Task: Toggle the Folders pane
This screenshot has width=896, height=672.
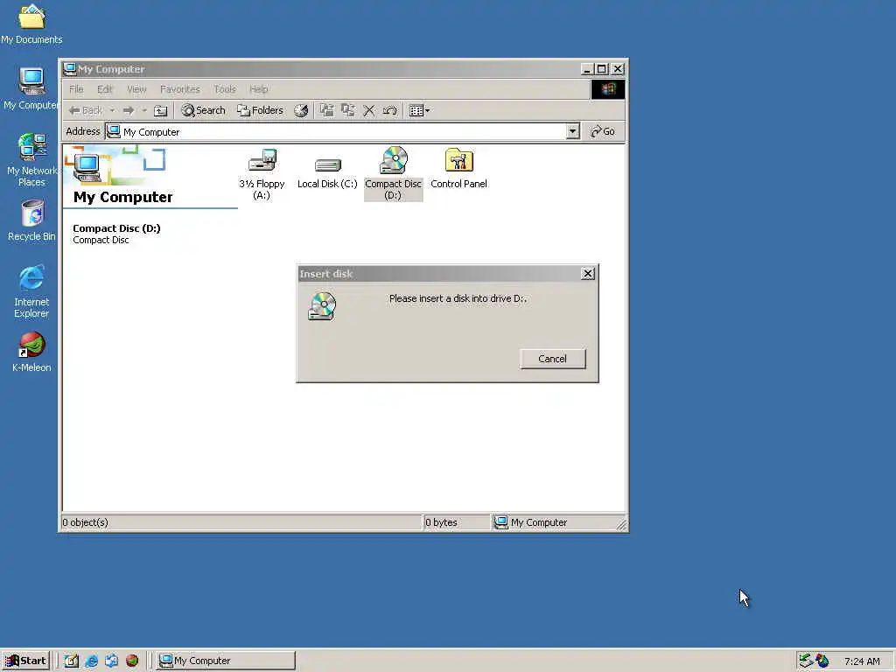Action: 260,110
